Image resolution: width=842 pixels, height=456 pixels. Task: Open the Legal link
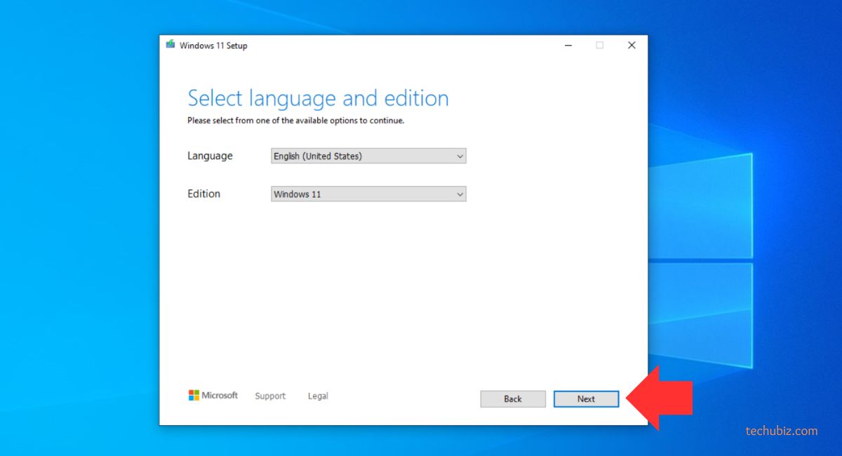318,396
